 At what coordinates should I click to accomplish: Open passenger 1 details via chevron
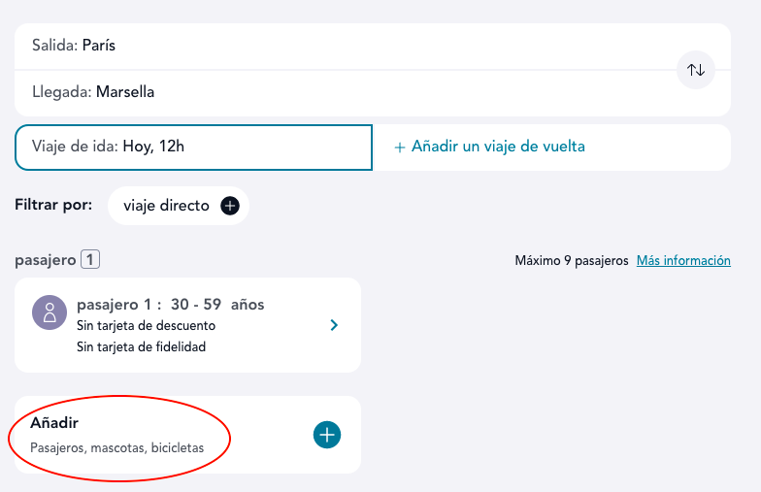(334, 325)
